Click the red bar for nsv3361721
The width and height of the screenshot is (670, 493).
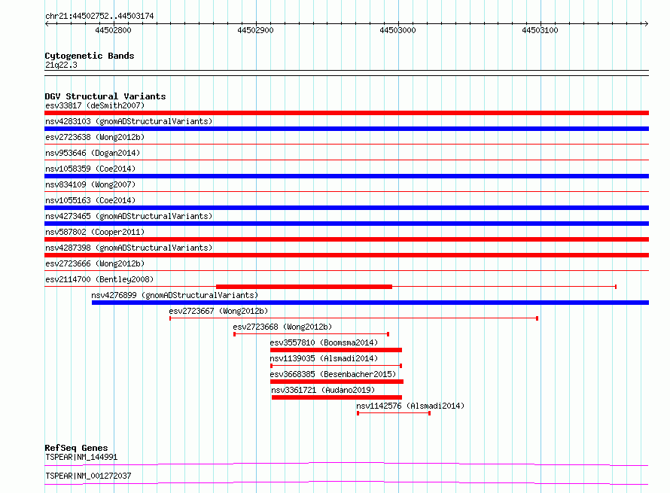coord(337,397)
